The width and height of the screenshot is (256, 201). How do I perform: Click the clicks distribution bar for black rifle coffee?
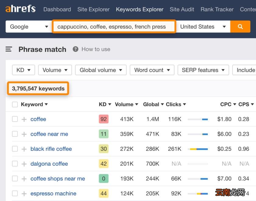point(198,149)
